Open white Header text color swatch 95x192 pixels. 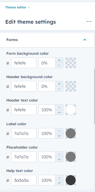pos(71,110)
